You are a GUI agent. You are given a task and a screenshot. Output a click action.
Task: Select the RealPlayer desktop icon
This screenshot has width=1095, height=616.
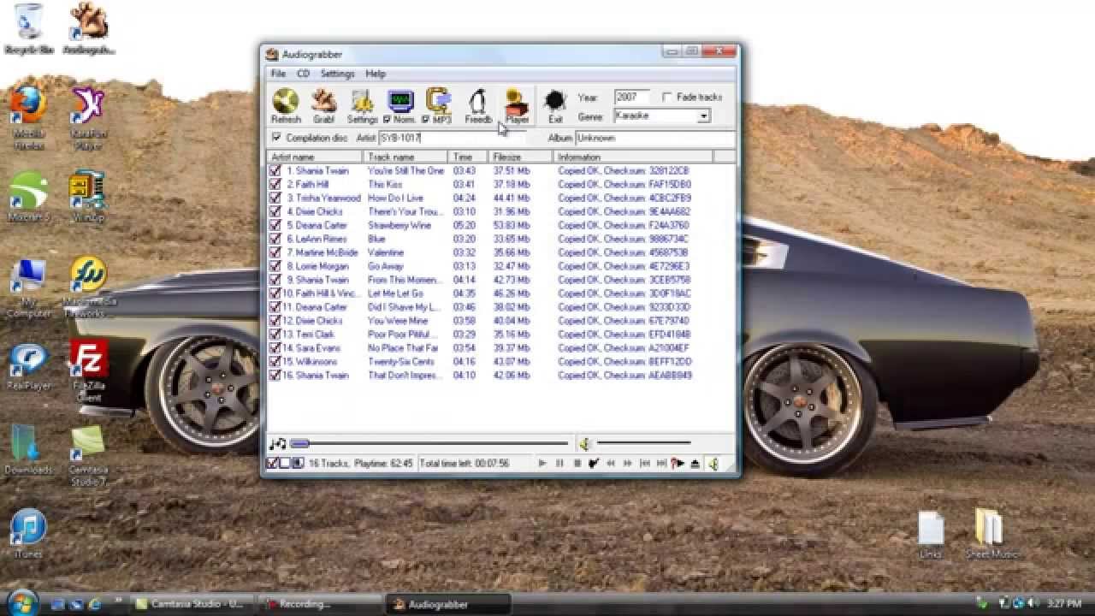28,367
